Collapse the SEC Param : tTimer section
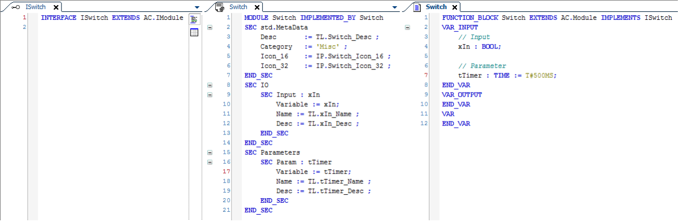Screen dimensions: 679x222 coord(210,162)
